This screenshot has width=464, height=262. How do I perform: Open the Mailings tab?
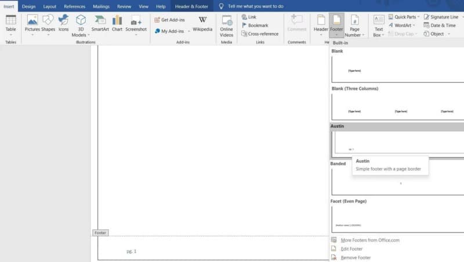(x=101, y=6)
